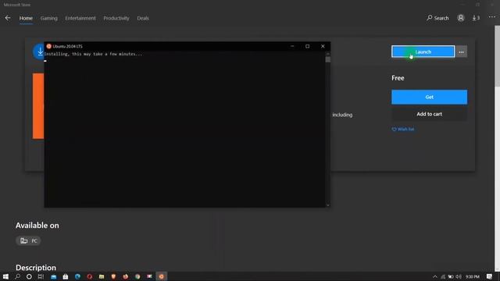The image size is (500, 281).
Task: Open Firefox from the taskbar
Action: [125, 276]
